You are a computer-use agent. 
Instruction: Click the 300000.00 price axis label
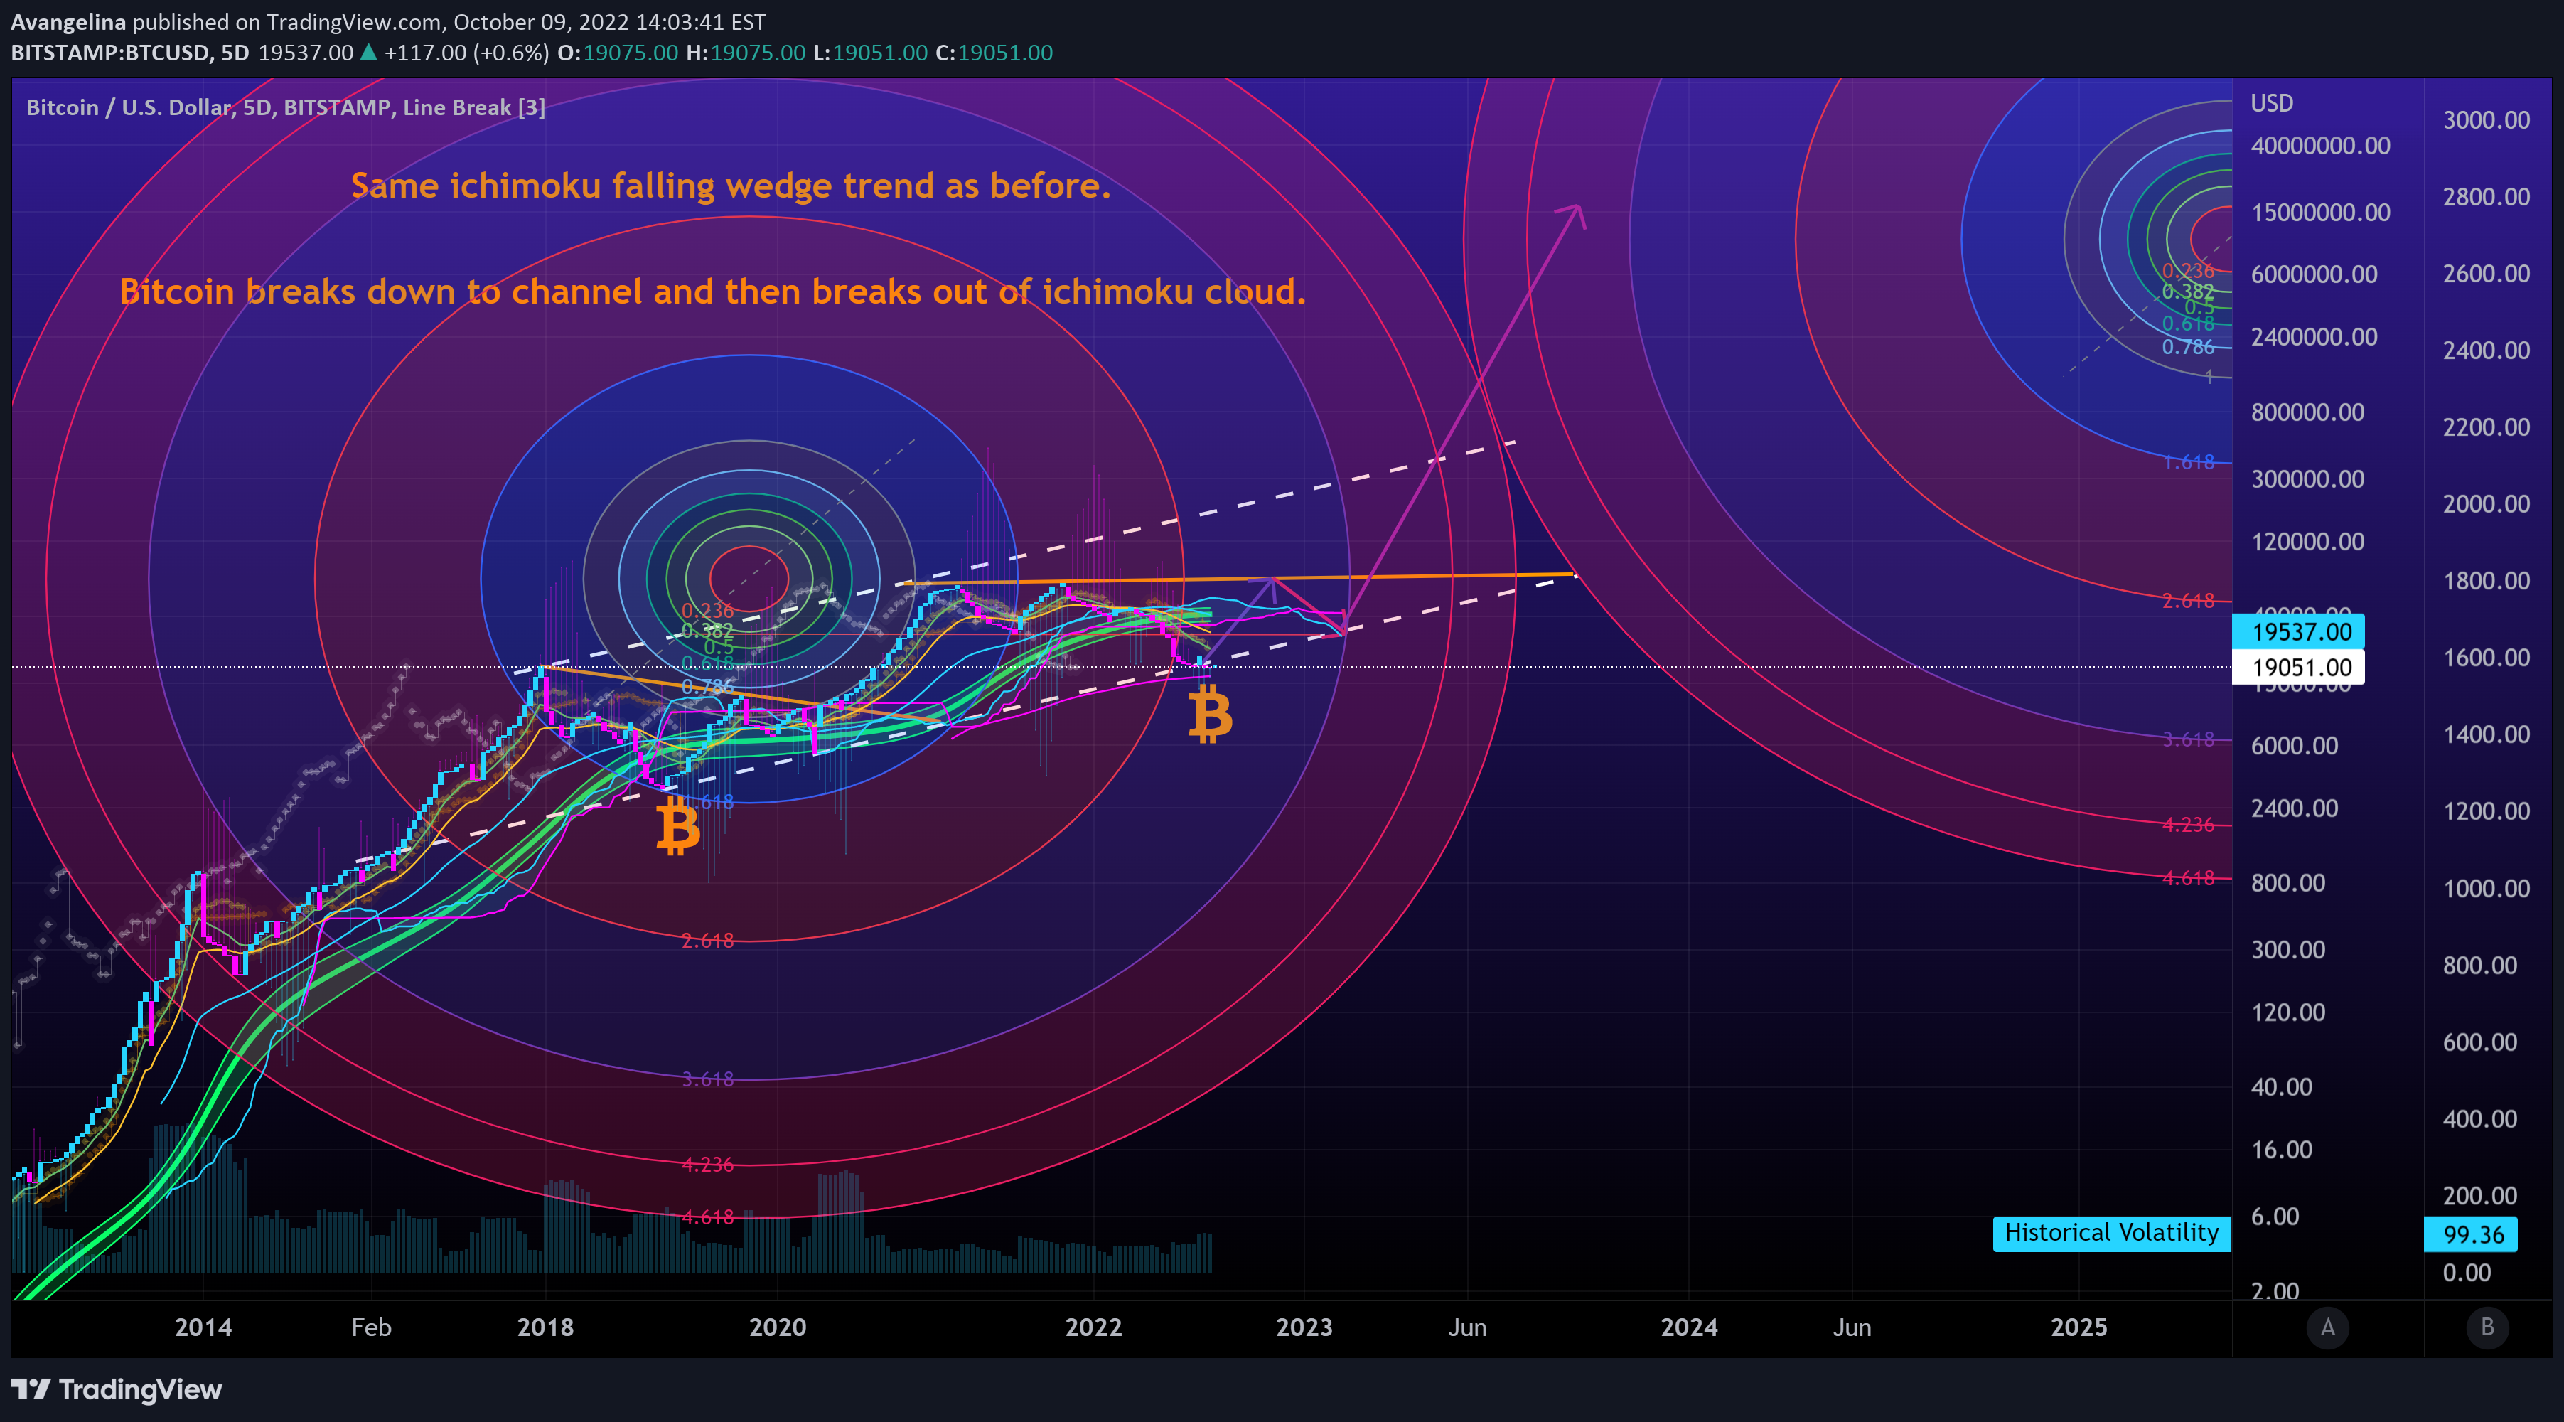(2307, 479)
